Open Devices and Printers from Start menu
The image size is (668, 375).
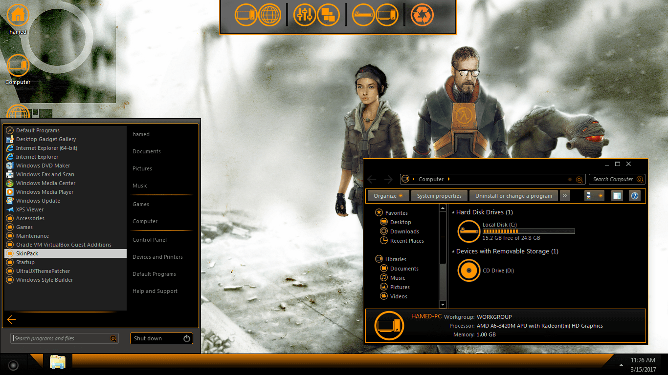[x=157, y=257]
